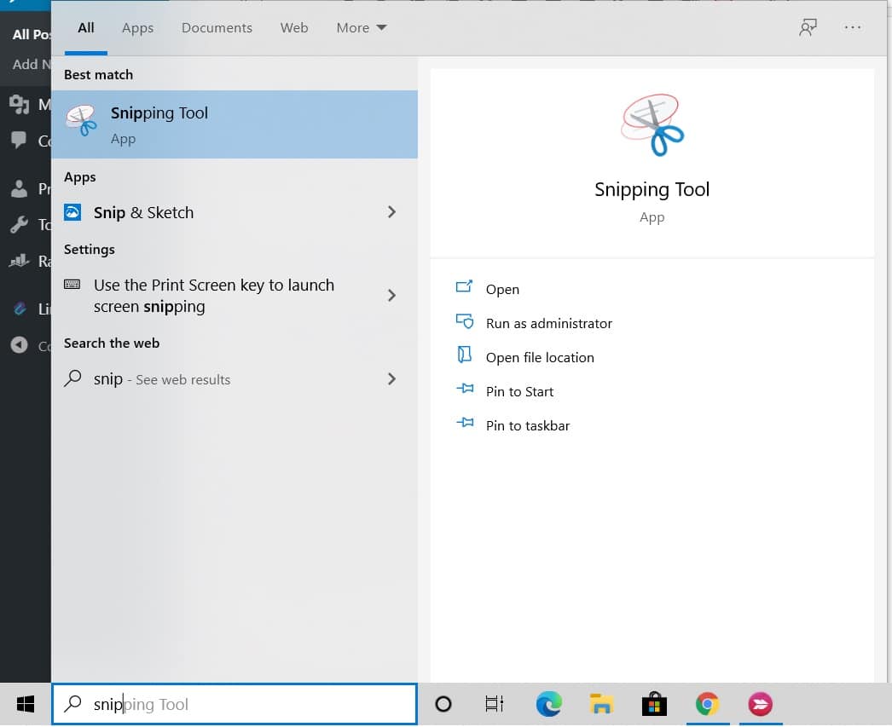Open the pink lips app on taskbar
892x727 pixels.
760,704
